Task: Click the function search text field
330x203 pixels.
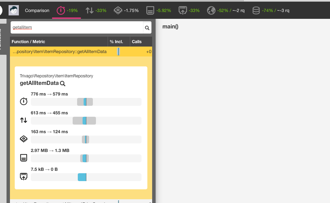Action: pos(76,28)
